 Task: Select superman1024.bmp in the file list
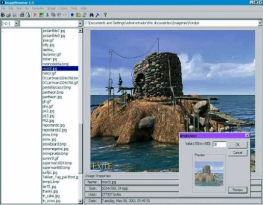click(x=57, y=163)
